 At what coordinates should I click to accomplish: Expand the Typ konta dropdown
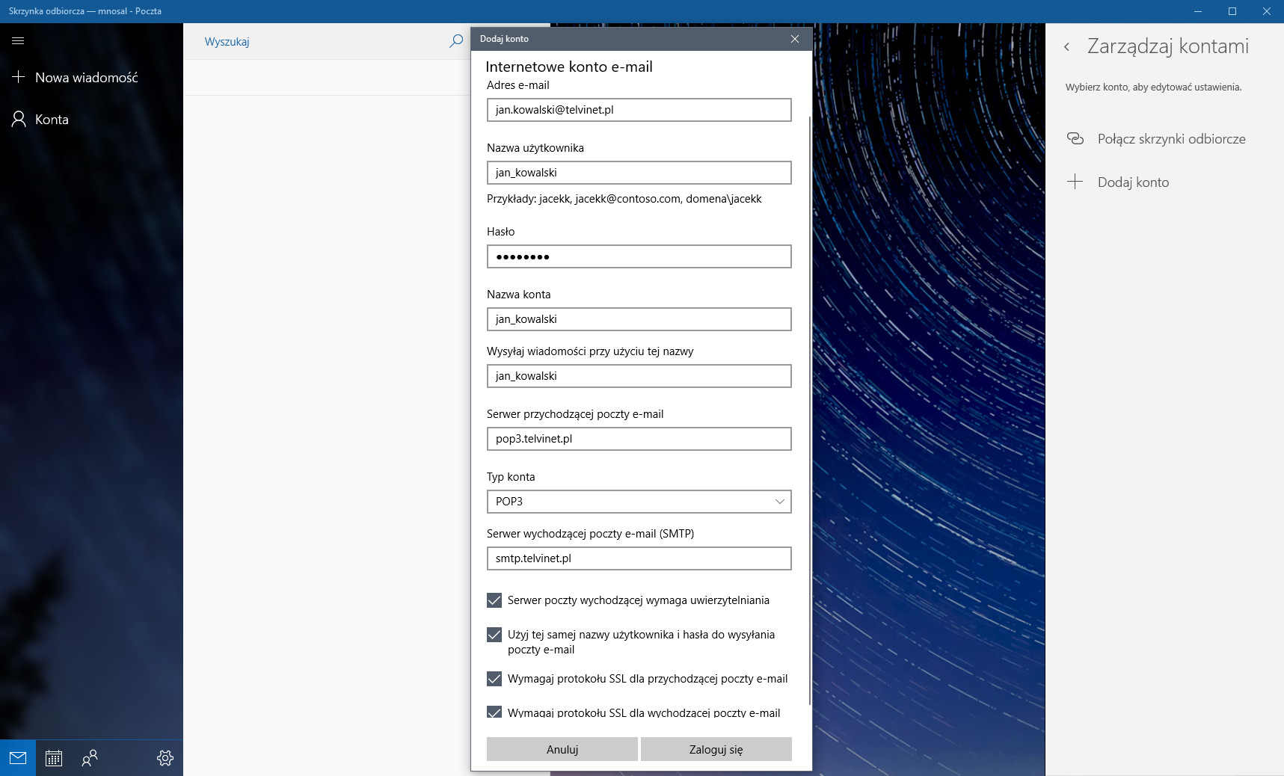click(639, 502)
